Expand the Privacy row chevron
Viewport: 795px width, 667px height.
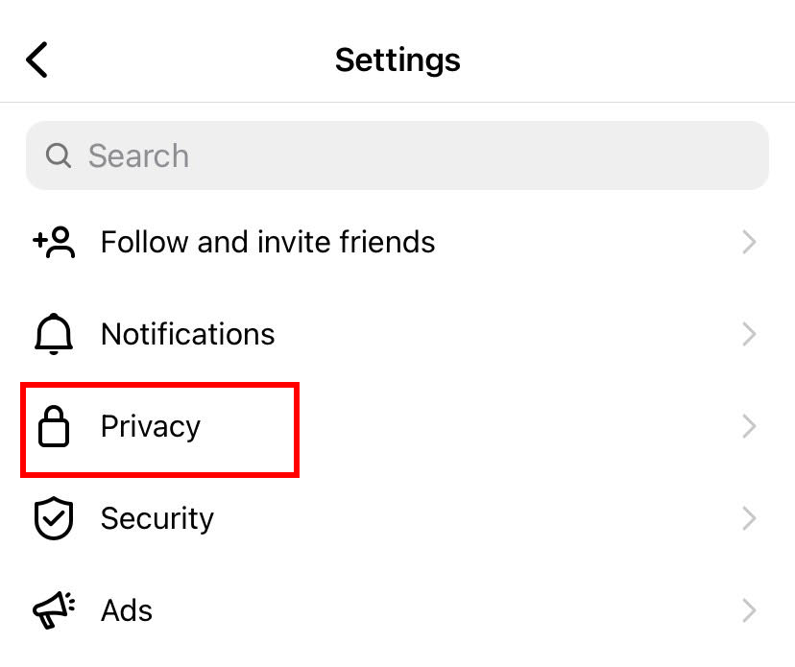tap(750, 426)
